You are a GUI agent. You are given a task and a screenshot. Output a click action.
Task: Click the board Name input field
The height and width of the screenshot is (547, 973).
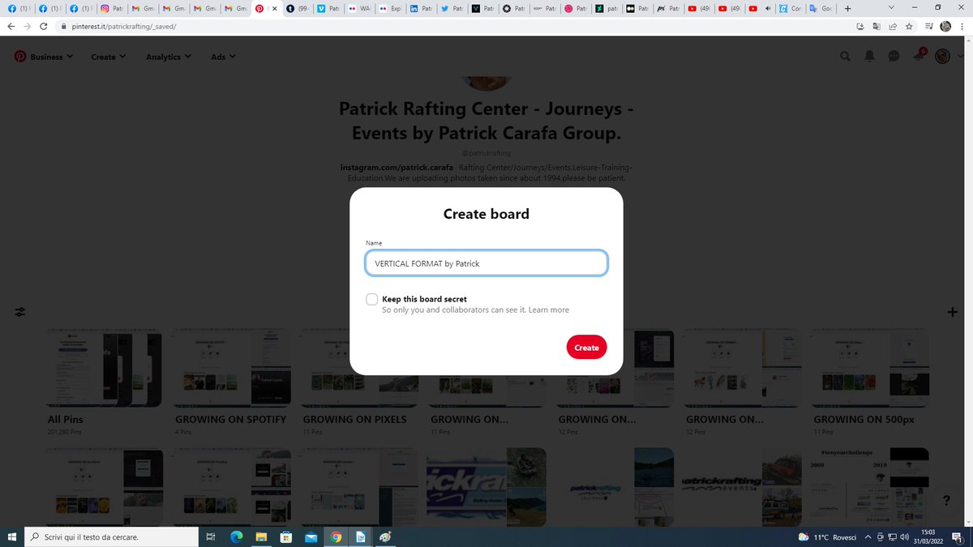[486, 263]
